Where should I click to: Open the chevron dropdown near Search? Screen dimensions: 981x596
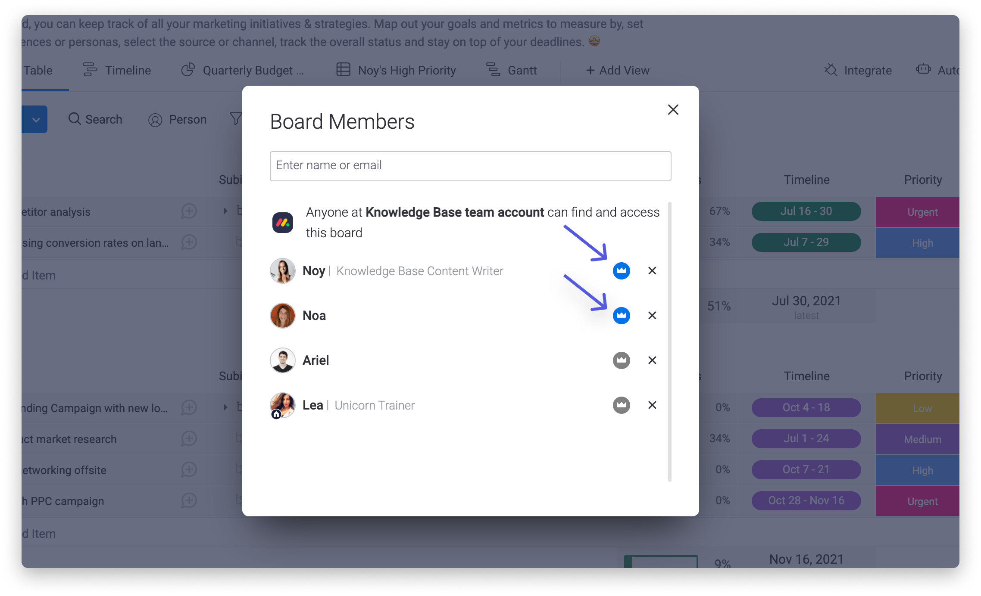coord(35,119)
